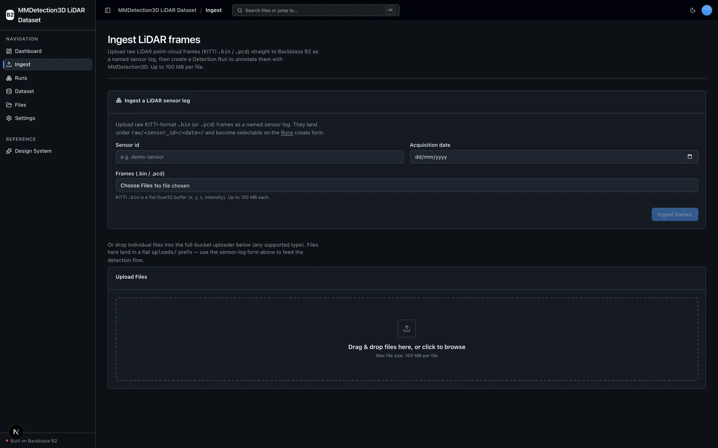Click the Upload Files heading
Viewport: 718px width, 448px height.
point(131,277)
